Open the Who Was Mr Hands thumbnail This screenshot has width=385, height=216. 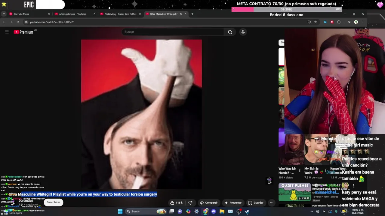pos(291,150)
